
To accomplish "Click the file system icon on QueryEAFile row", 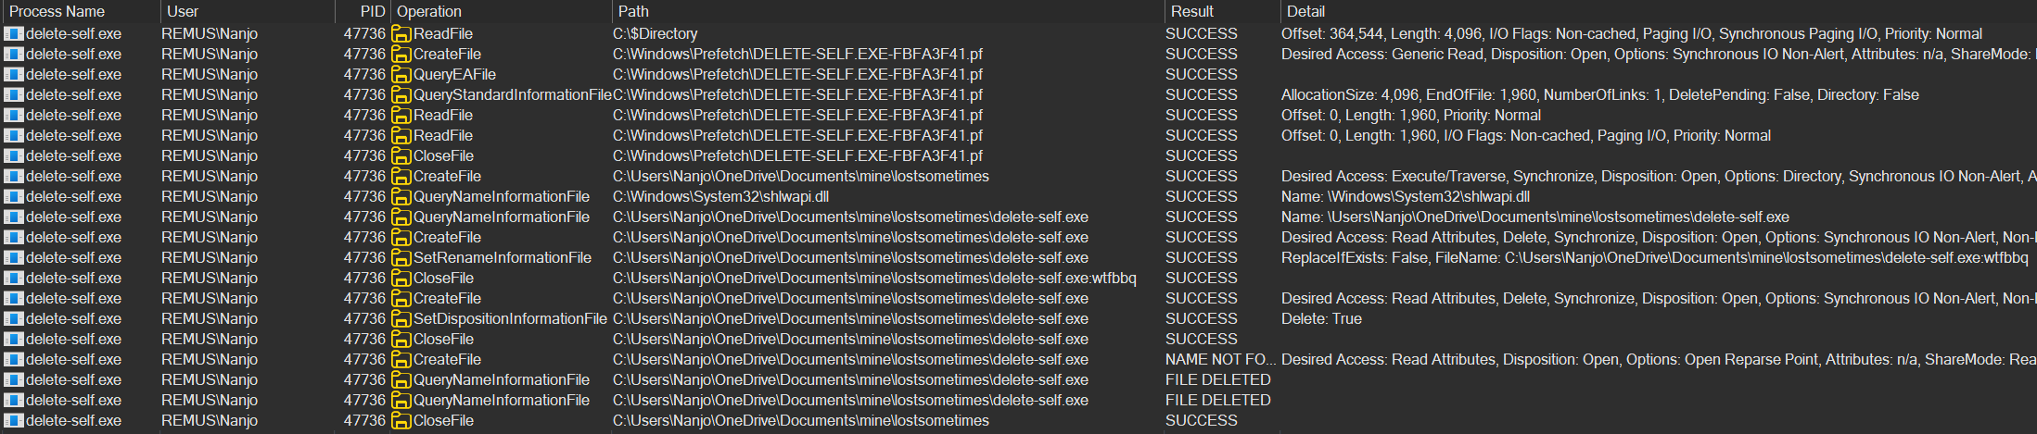I will click(x=401, y=74).
